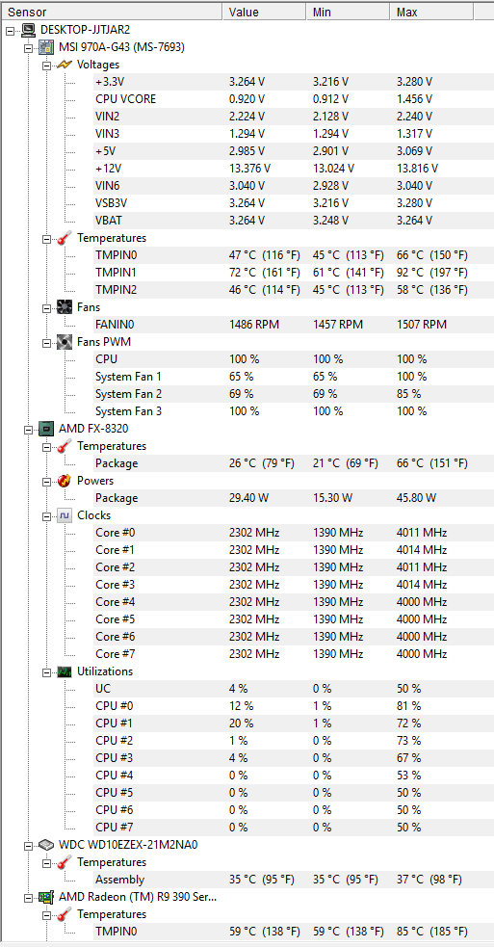Collapse the Utilizations section expander
Viewport: 494px width, 947px height.
pos(46,672)
